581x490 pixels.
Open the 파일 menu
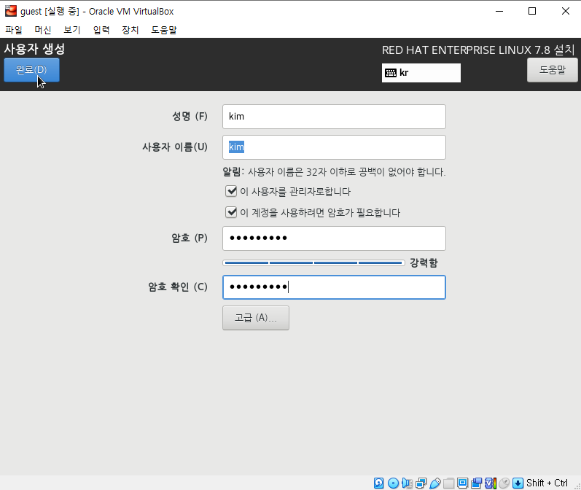14,30
